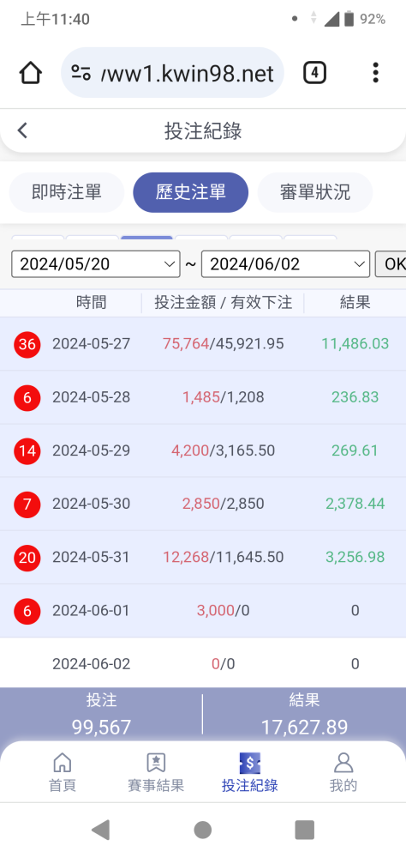Viewport: 406px width, 858px height.
Task: Open the 2024-06-02 record row date
Action: 92,664
